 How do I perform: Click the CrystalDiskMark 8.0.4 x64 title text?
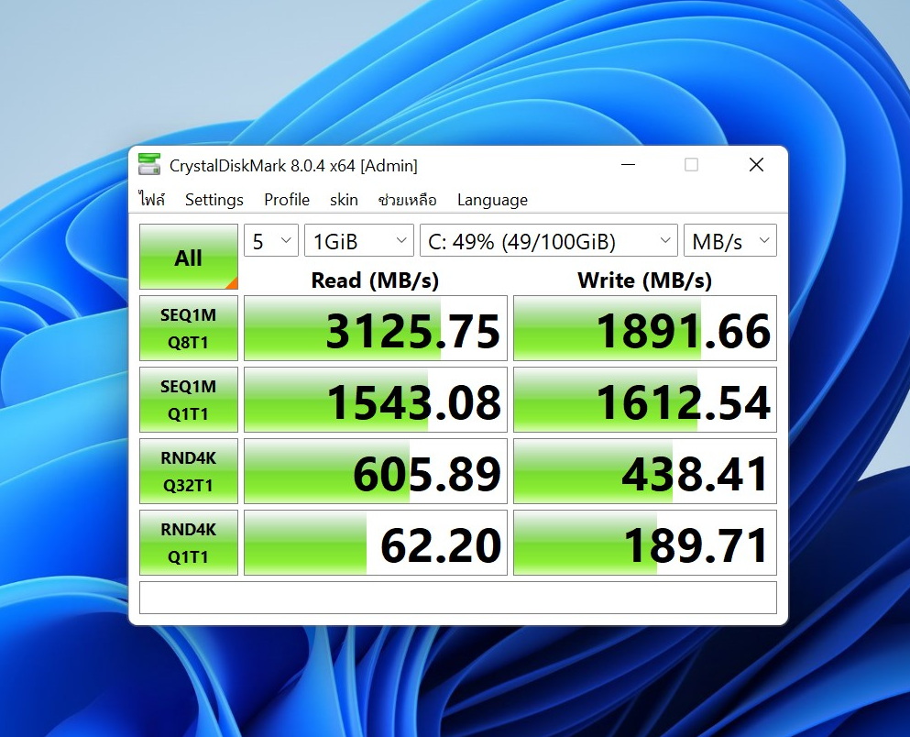pyautogui.click(x=293, y=166)
